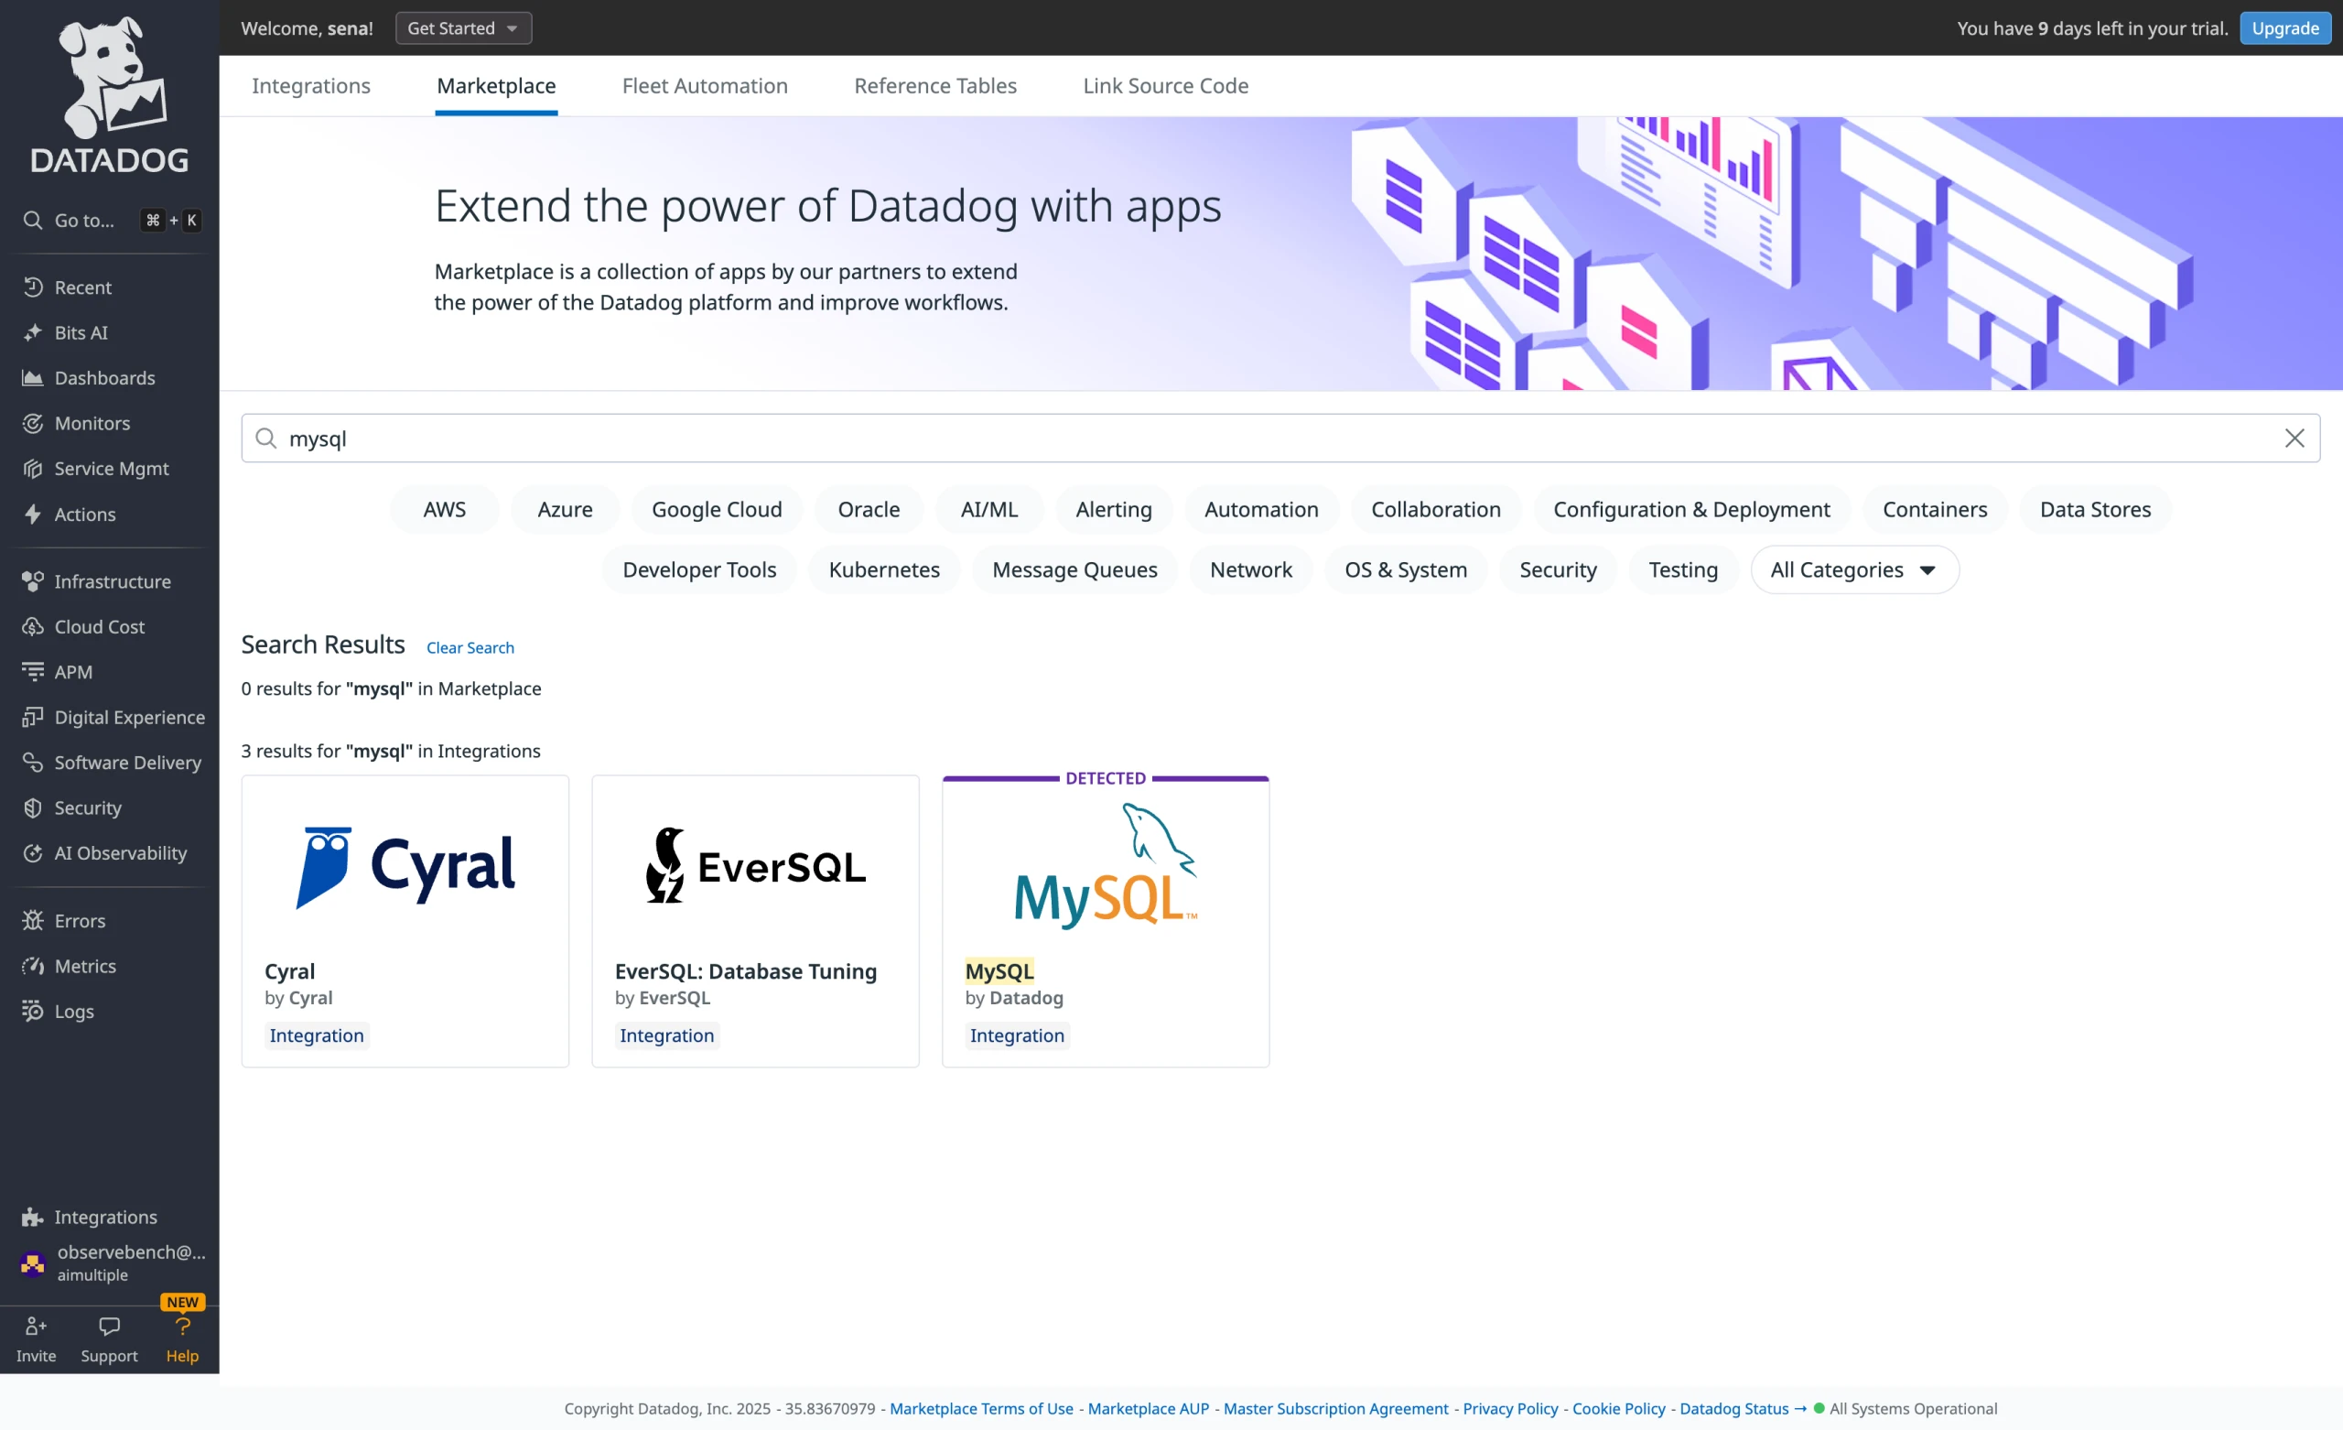
Task: Filter by the OS & System category
Action: 1406,569
